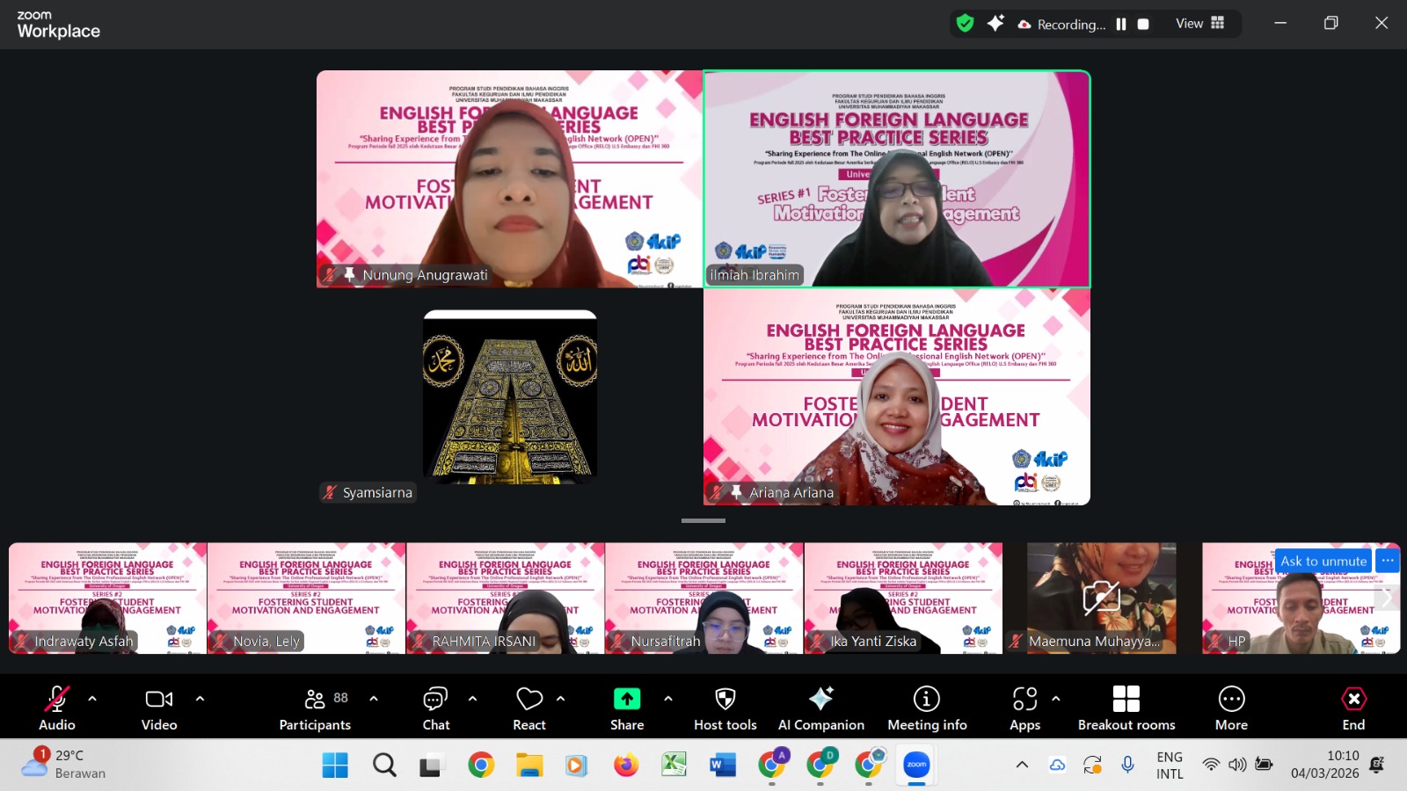This screenshot has height=791, width=1407.
Task: Expand the Apps options arrow
Action: click(x=1056, y=699)
